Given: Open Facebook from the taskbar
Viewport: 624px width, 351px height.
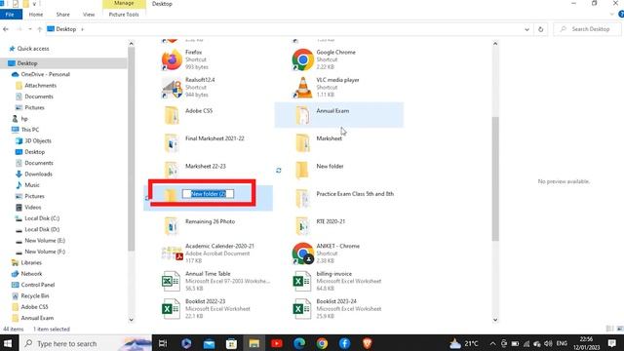Looking at the screenshot, I should (344, 343).
